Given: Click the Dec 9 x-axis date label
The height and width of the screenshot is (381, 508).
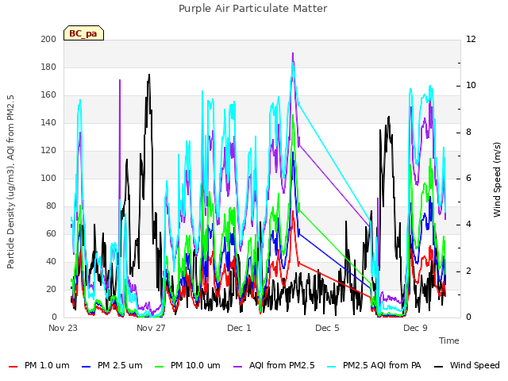Looking at the screenshot, I should point(415,328).
